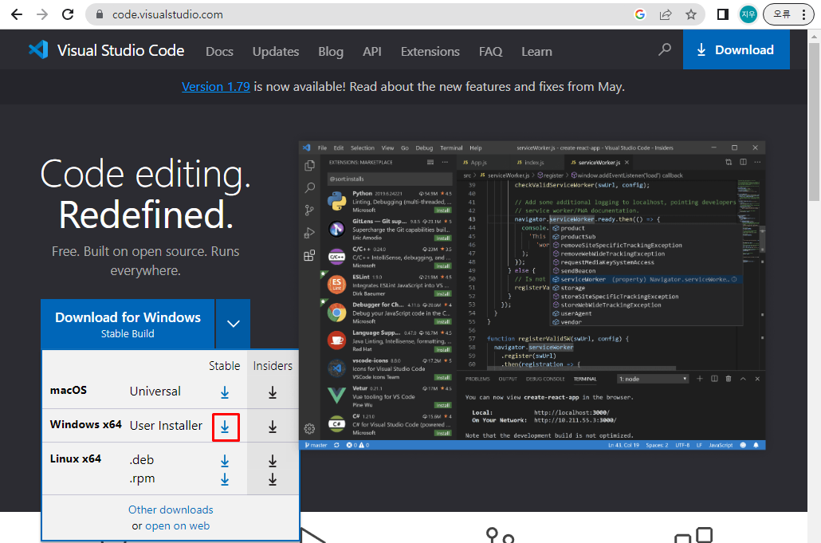
Task: Click the Download for Windows Stable Build button
Action: 128,324
